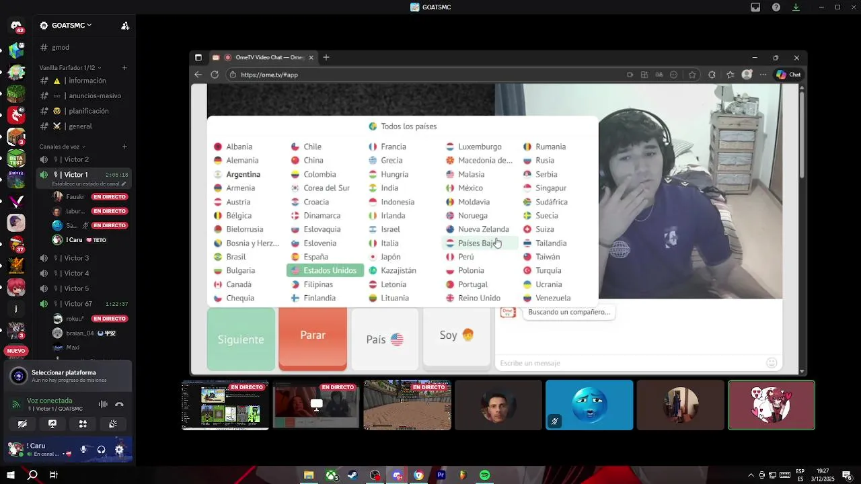
Task: Open Premiere Pro from the taskbar
Action: (441, 475)
